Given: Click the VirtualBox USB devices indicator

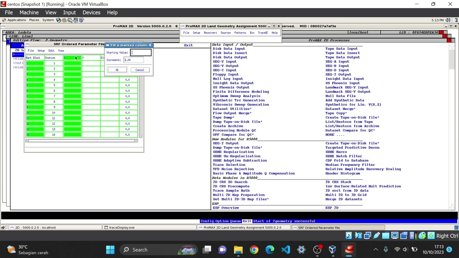Looking at the screenshot, I should [377, 235].
